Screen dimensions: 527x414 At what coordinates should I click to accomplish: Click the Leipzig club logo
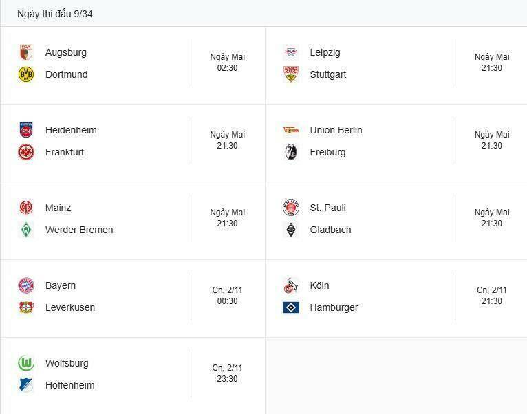coord(290,52)
